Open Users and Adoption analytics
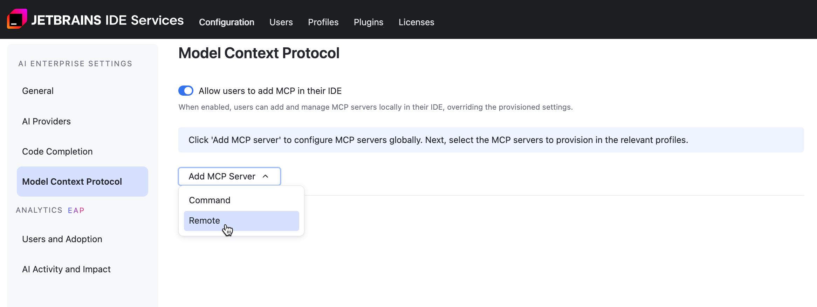This screenshot has height=307, width=817. pos(62,239)
